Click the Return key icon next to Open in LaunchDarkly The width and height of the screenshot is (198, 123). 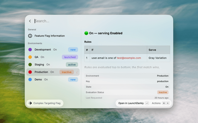click(x=147, y=103)
